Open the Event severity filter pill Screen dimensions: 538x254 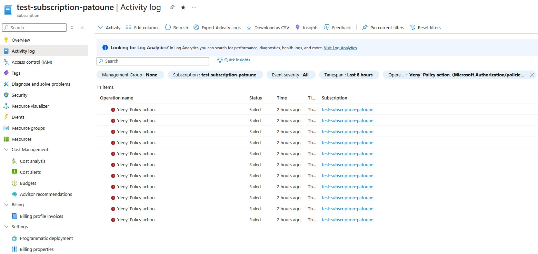(x=290, y=75)
